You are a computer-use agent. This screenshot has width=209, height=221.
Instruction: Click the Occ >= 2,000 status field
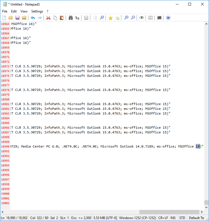[x=81, y=218]
